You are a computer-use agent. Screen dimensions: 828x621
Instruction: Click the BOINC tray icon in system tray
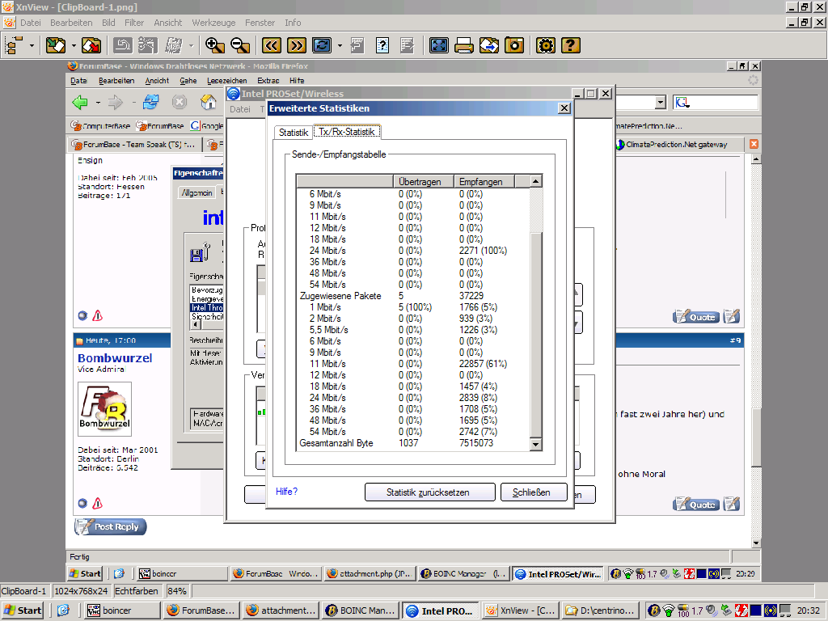[654, 610]
